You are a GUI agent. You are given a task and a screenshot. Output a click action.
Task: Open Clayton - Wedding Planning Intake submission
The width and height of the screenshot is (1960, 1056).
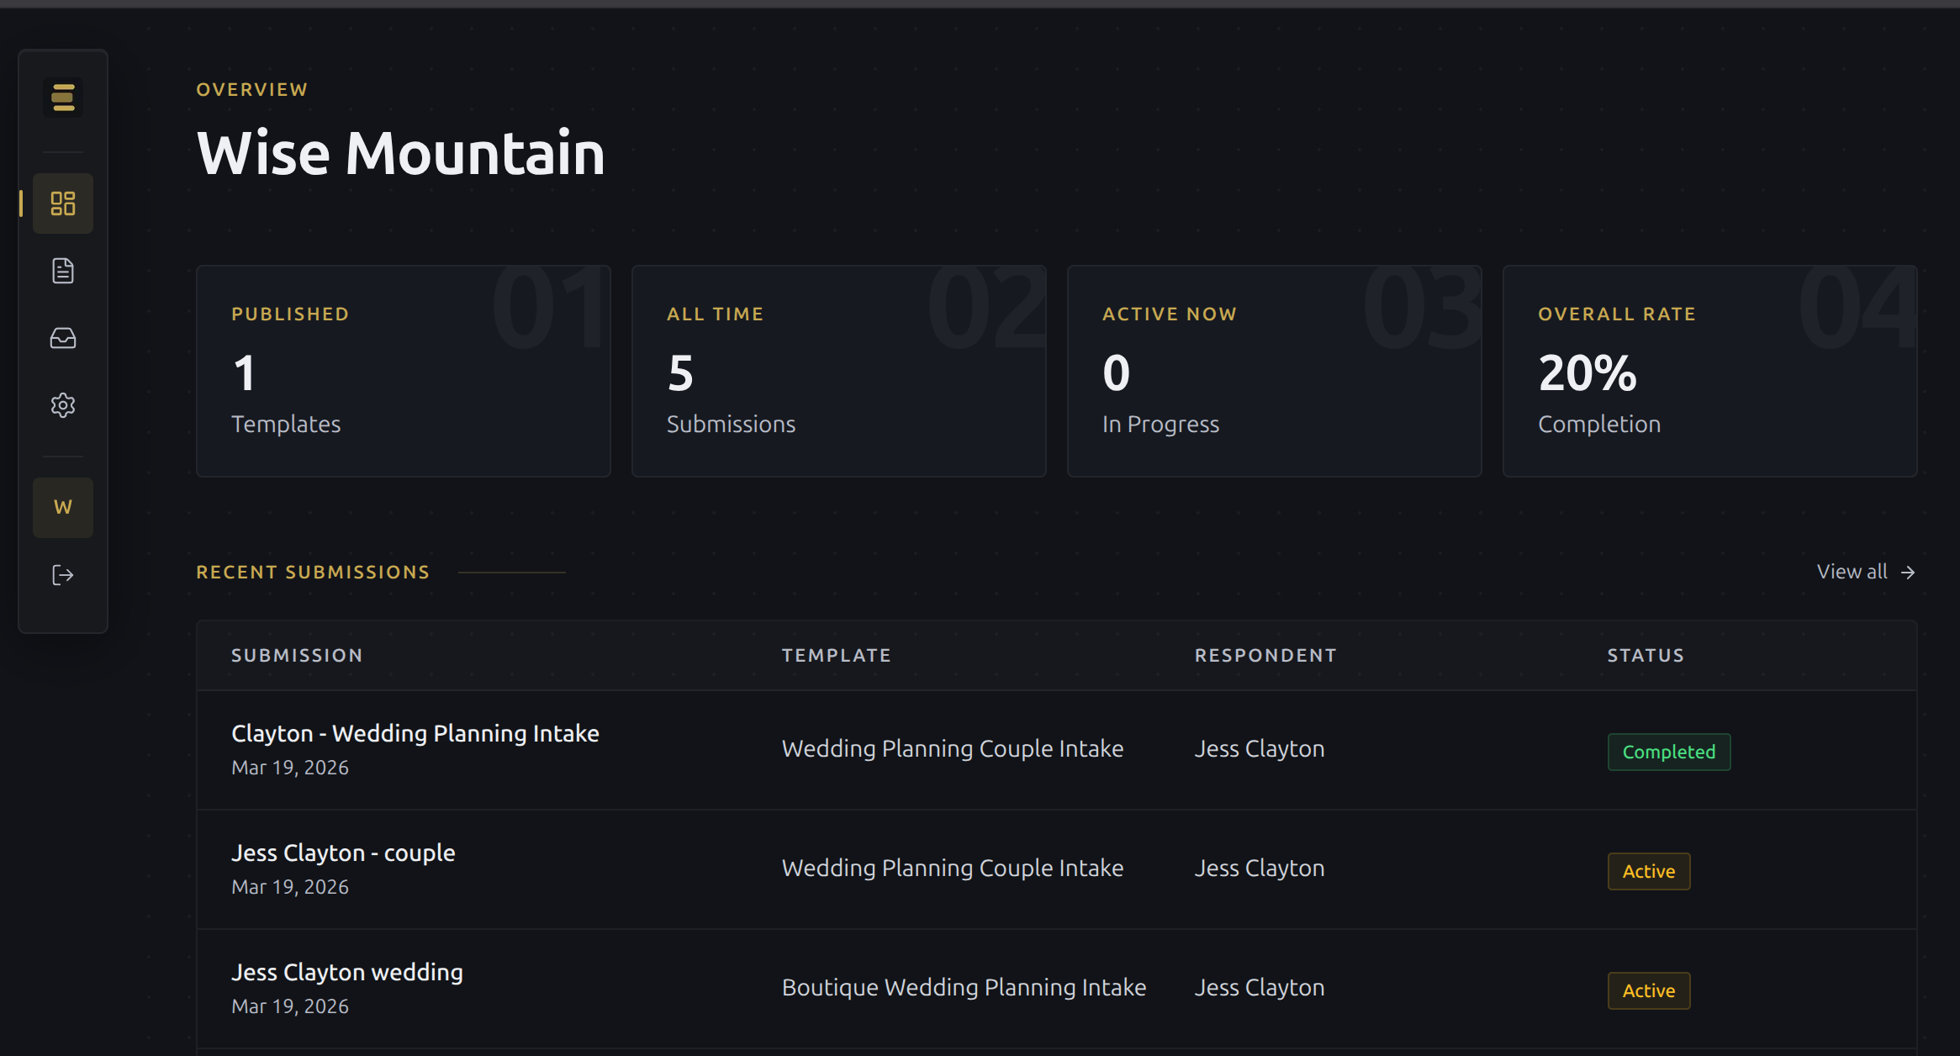[x=415, y=733]
